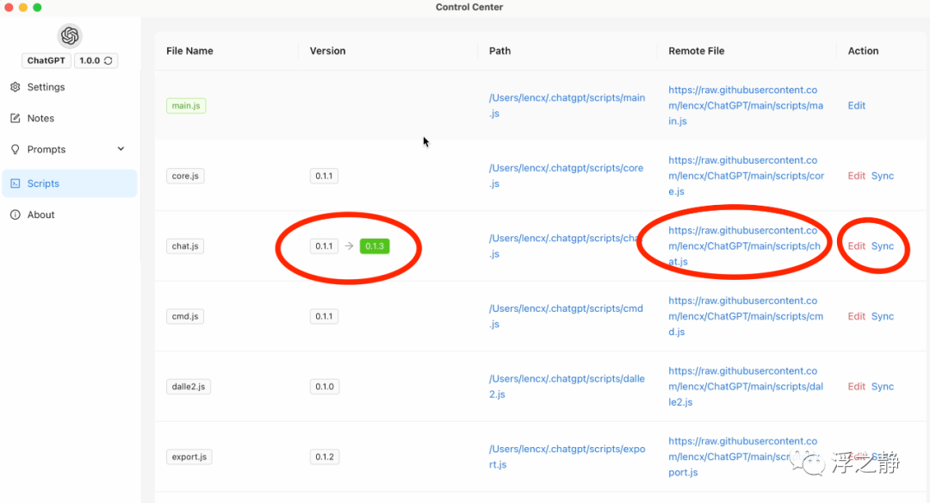
Task: Select the main.js file name tag
Action: point(186,106)
